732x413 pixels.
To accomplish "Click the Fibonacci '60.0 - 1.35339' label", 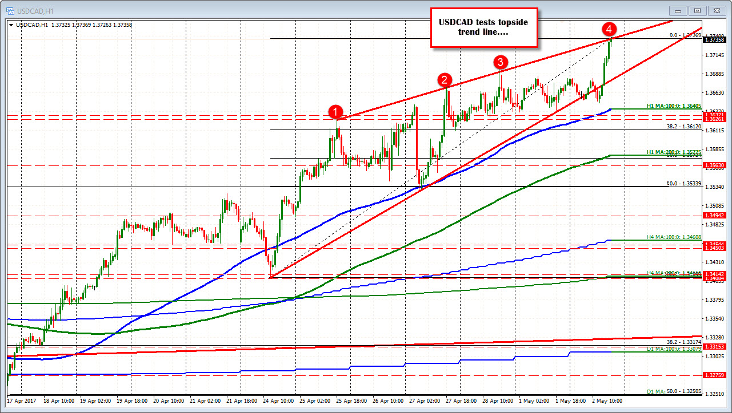I will pos(684,183).
